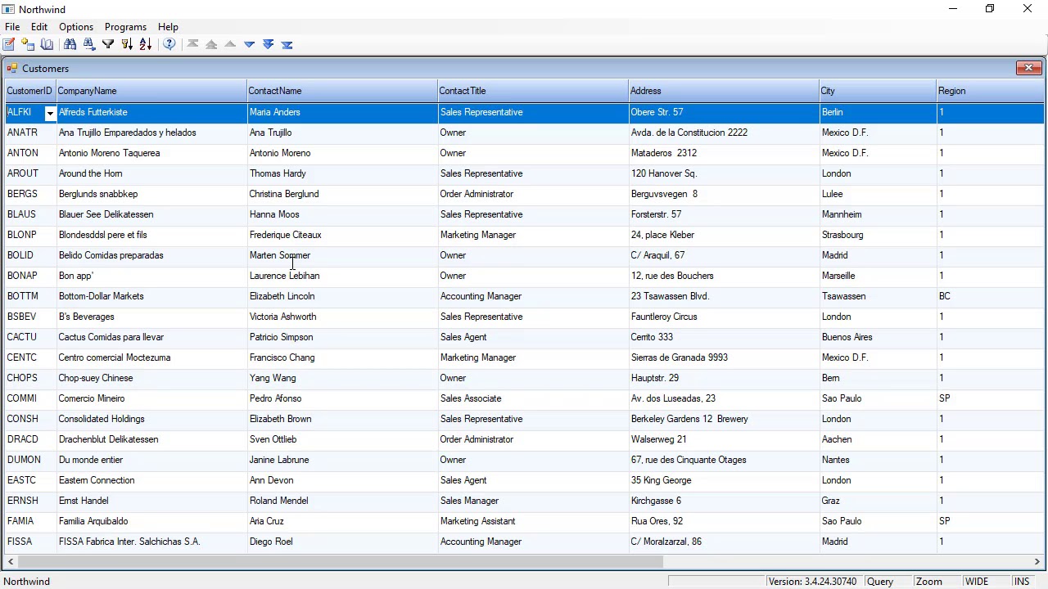Select the BC region cell
Image resolution: width=1048 pixels, height=589 pixels.
click(x=990, y=296)
